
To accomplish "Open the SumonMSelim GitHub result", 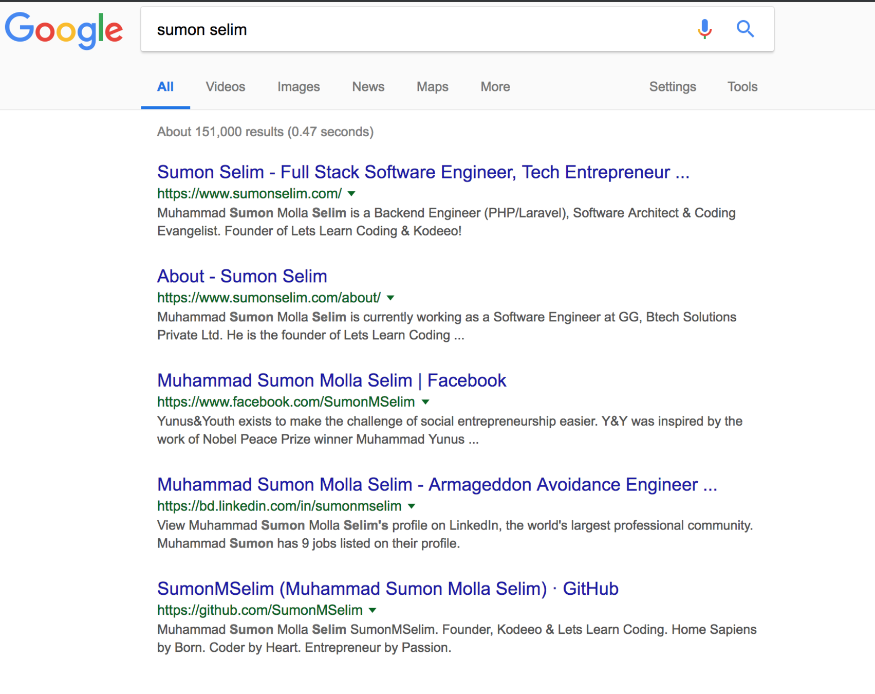I will coord(387,589).
